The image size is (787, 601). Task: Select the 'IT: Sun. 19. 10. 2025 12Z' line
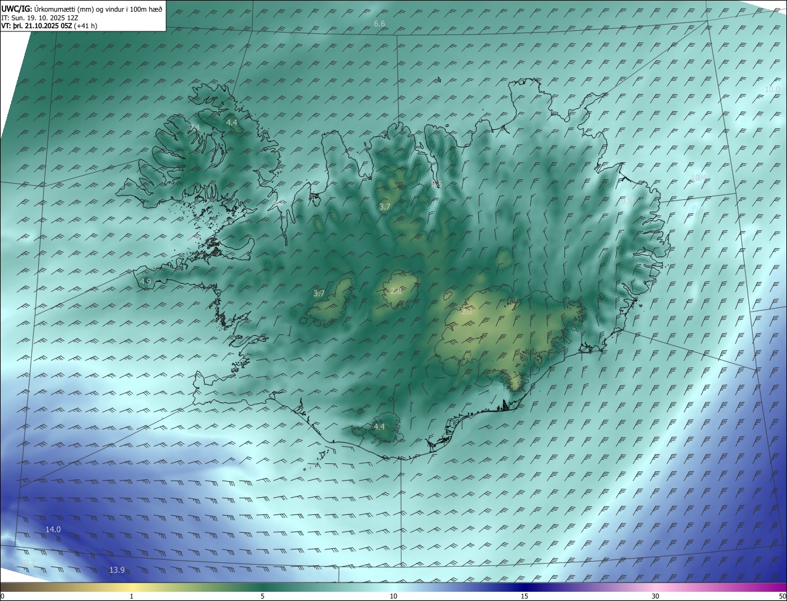pyautogui.click(x=40, y=17)
